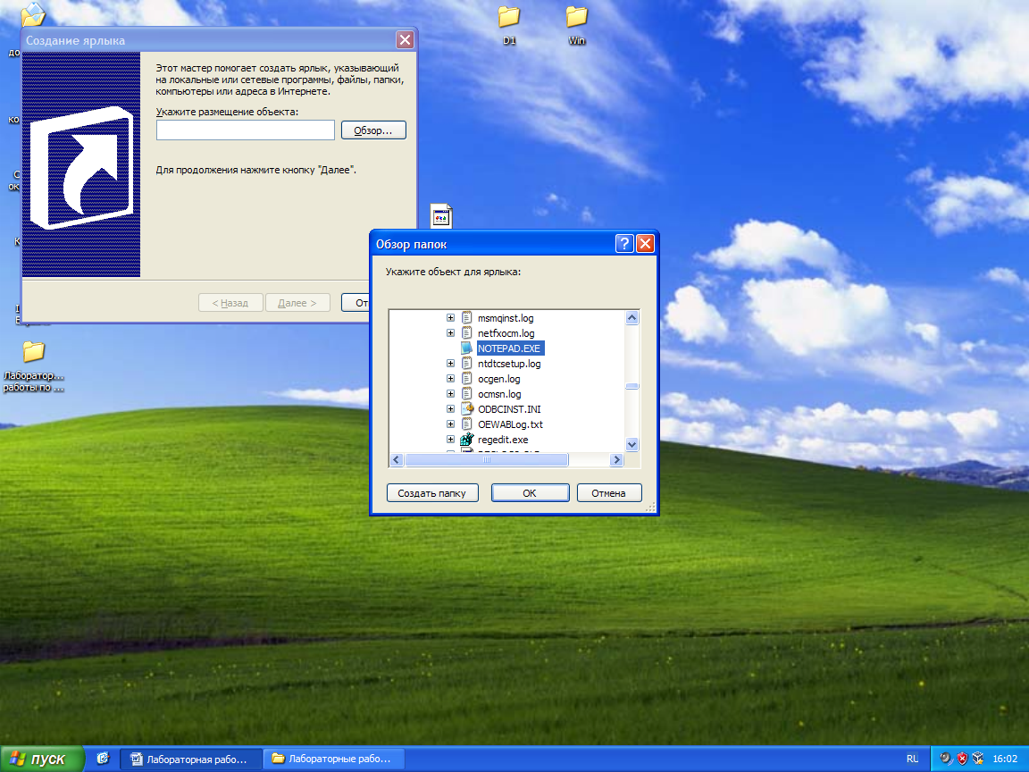1029x772 pixels.
Task: Click the Обзор... button in shortcut wizard
Action: coord(372,130)
